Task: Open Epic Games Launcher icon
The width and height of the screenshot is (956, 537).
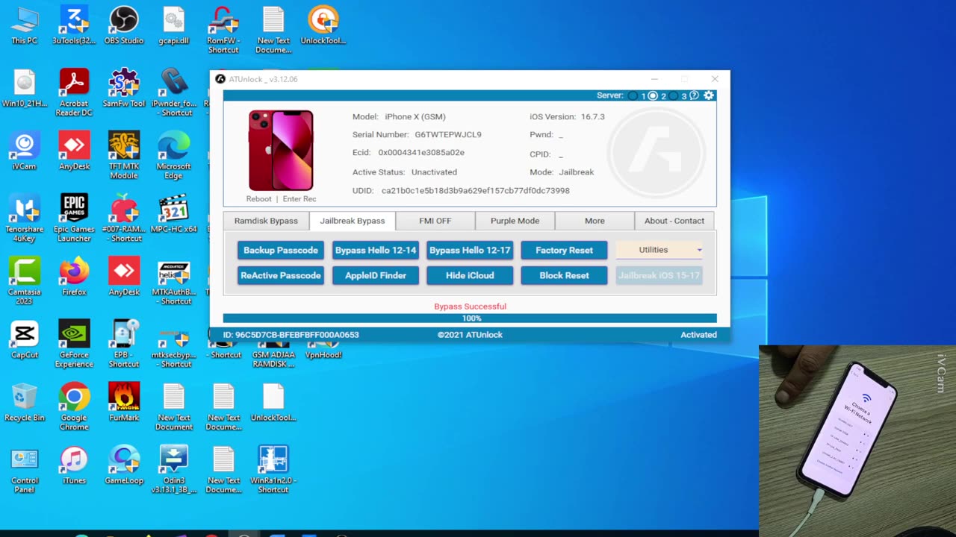Action: coord(74,219)
